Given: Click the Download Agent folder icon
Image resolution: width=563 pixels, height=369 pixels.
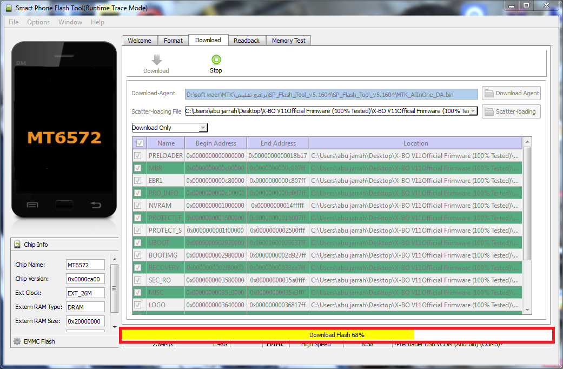Looking at the screenshot, I should [489, 94].
